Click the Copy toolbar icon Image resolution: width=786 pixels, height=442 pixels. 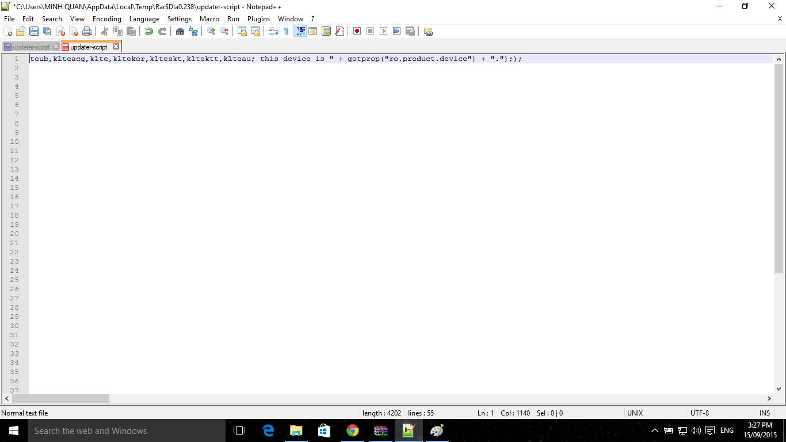point(118,31)
